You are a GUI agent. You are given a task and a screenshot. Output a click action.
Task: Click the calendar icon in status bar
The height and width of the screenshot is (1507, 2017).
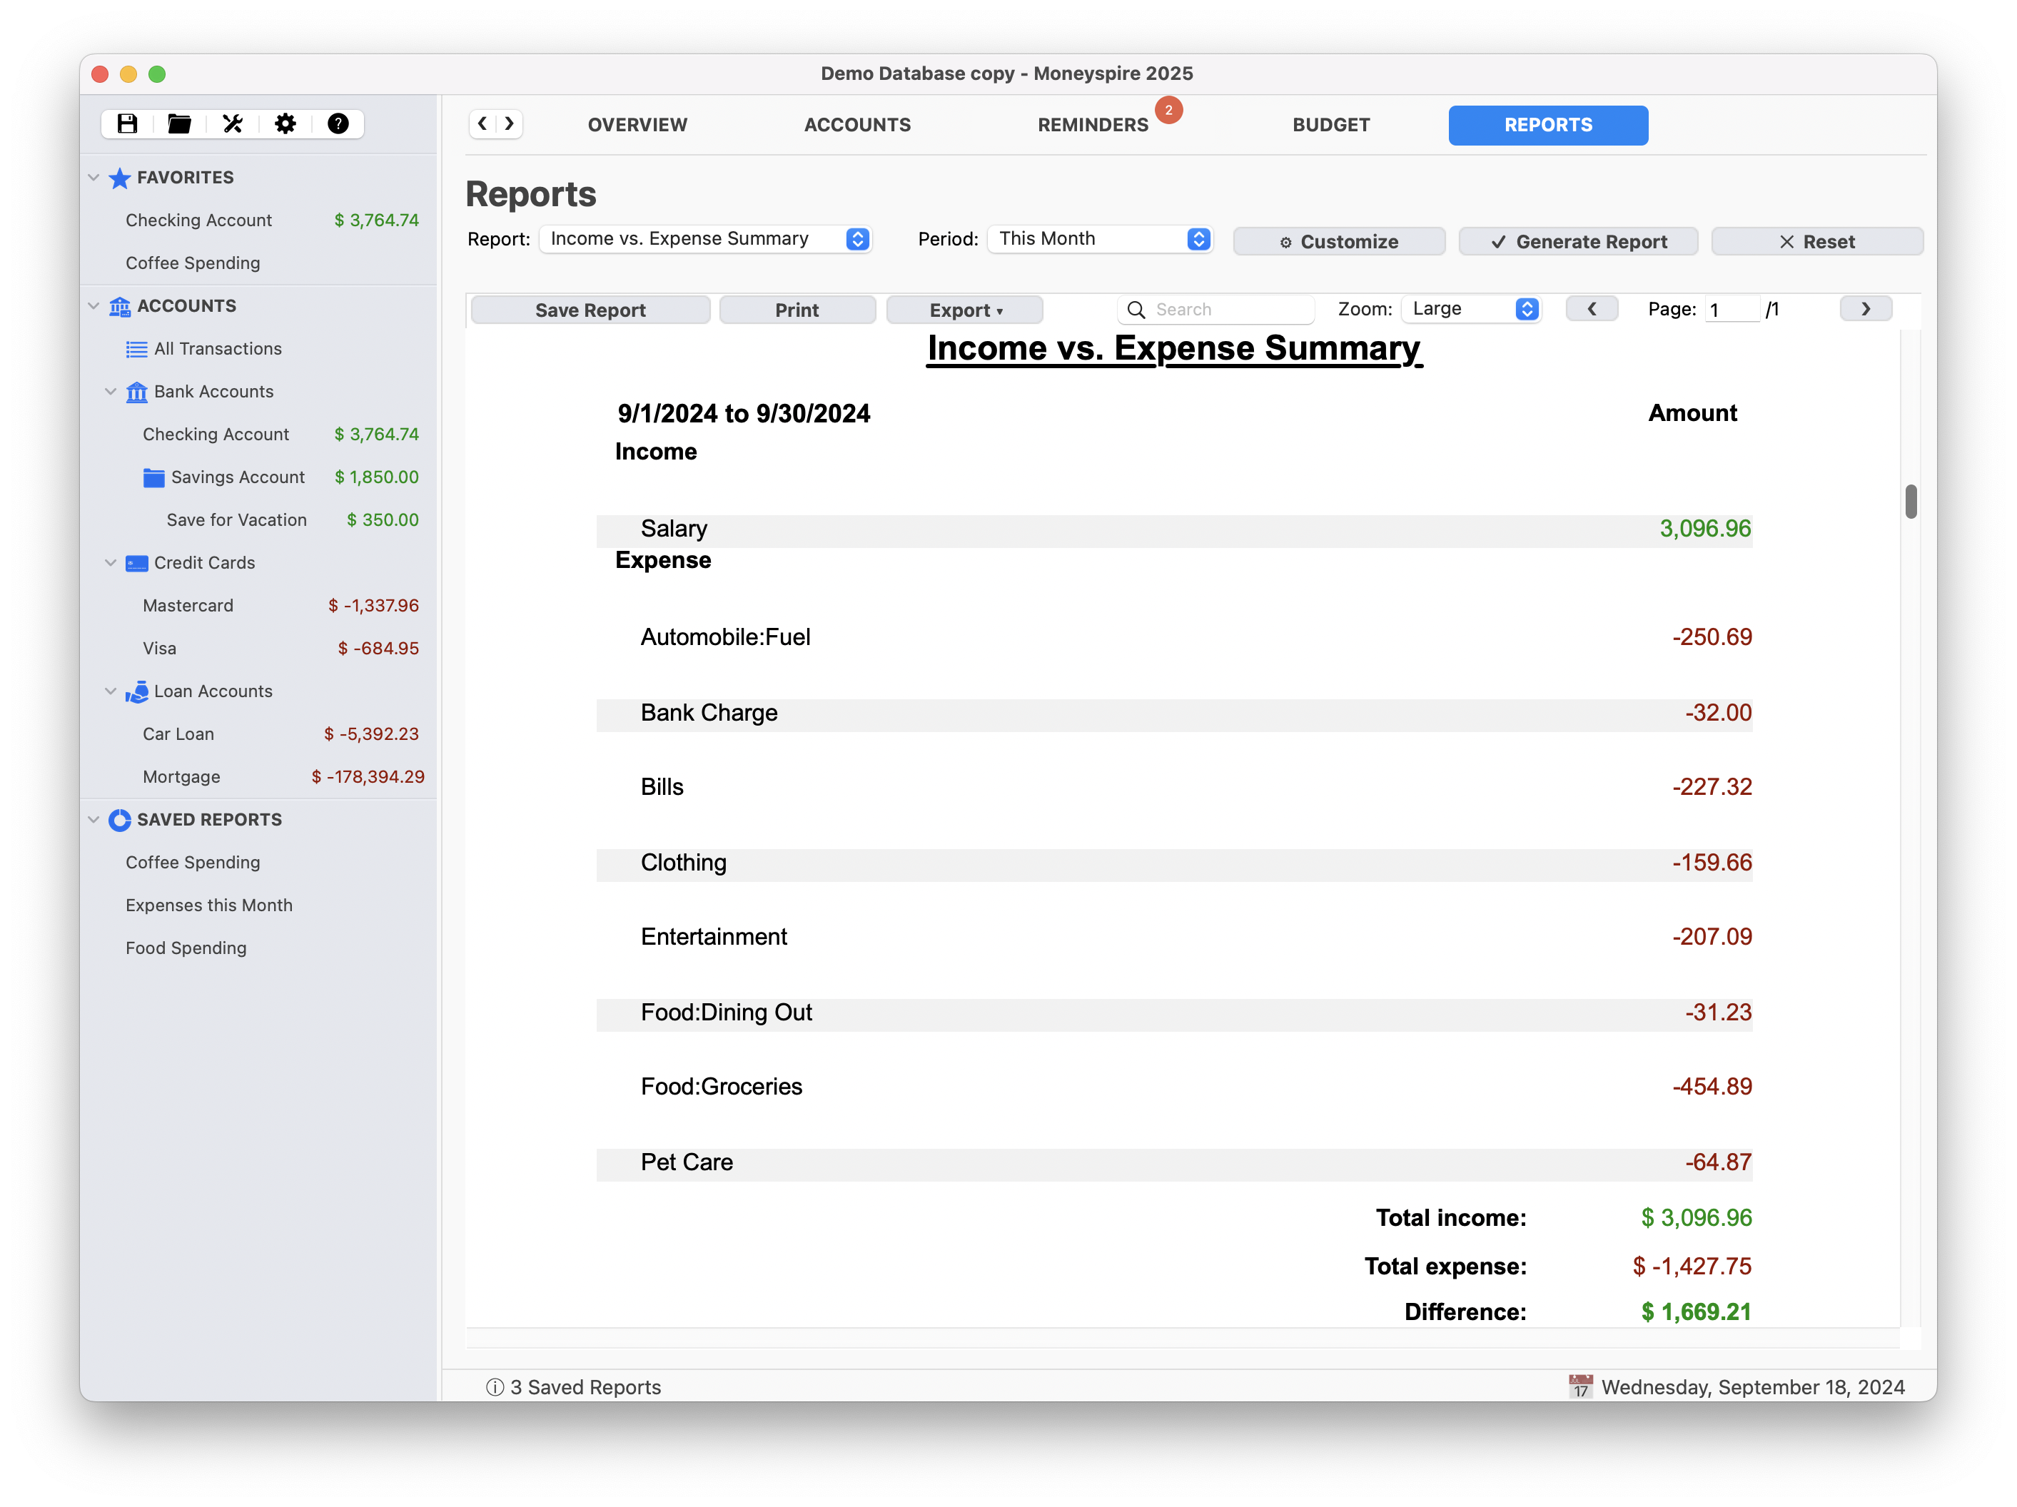point(1581,1386)
